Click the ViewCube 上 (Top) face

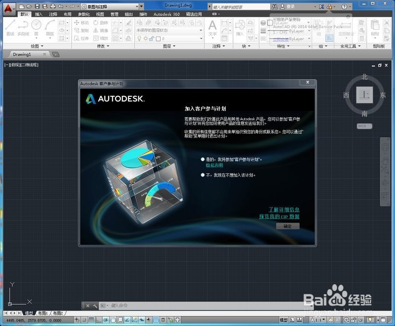[364, 95]
